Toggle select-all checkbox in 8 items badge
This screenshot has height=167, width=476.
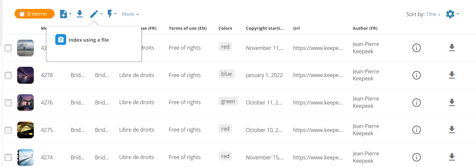[x=22, y=14]
